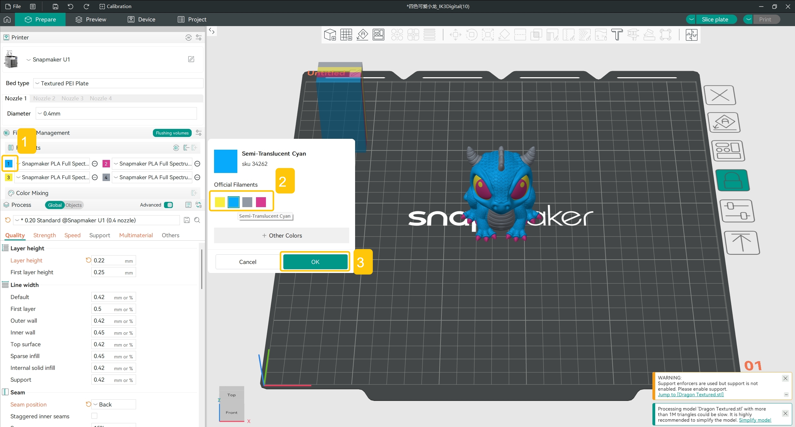This screenshot has height=427, width=795.
Task: Open the Others settings tab
Action: pyautogui.click(x=170, y=235)
